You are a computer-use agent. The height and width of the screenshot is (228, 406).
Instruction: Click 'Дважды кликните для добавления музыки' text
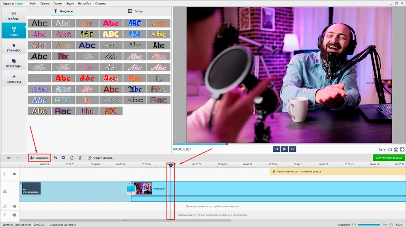click(212, 206)
